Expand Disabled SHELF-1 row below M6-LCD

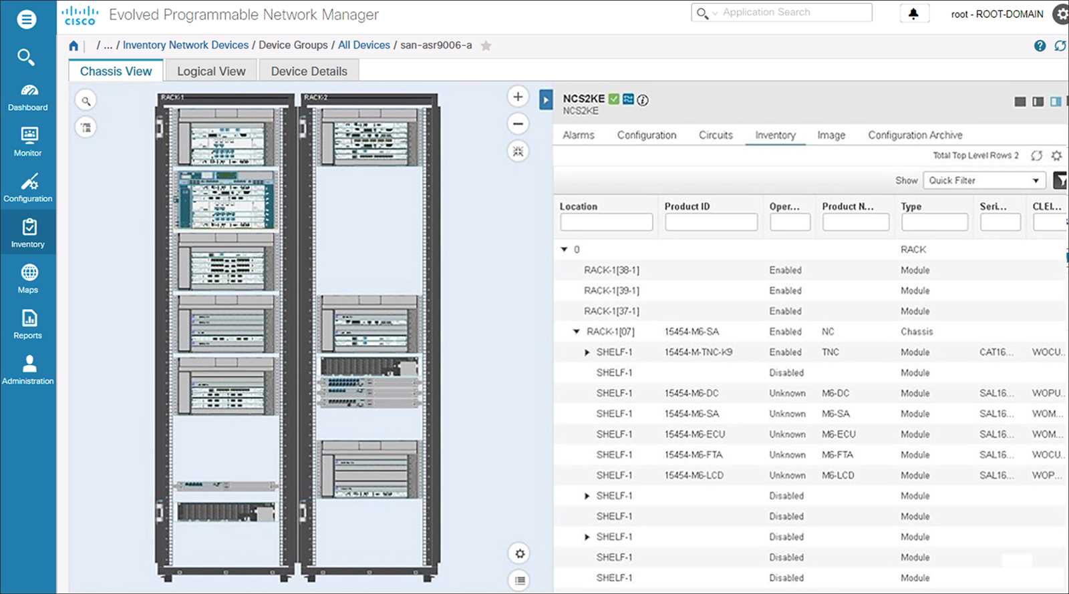coord(587,496)
